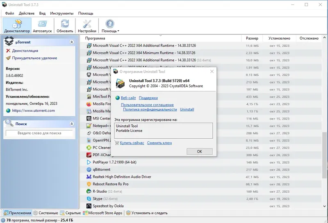The height and width of the screenshot is (223, 328).
Task: Click Купить сейчас link
Action: coord(132,143)
